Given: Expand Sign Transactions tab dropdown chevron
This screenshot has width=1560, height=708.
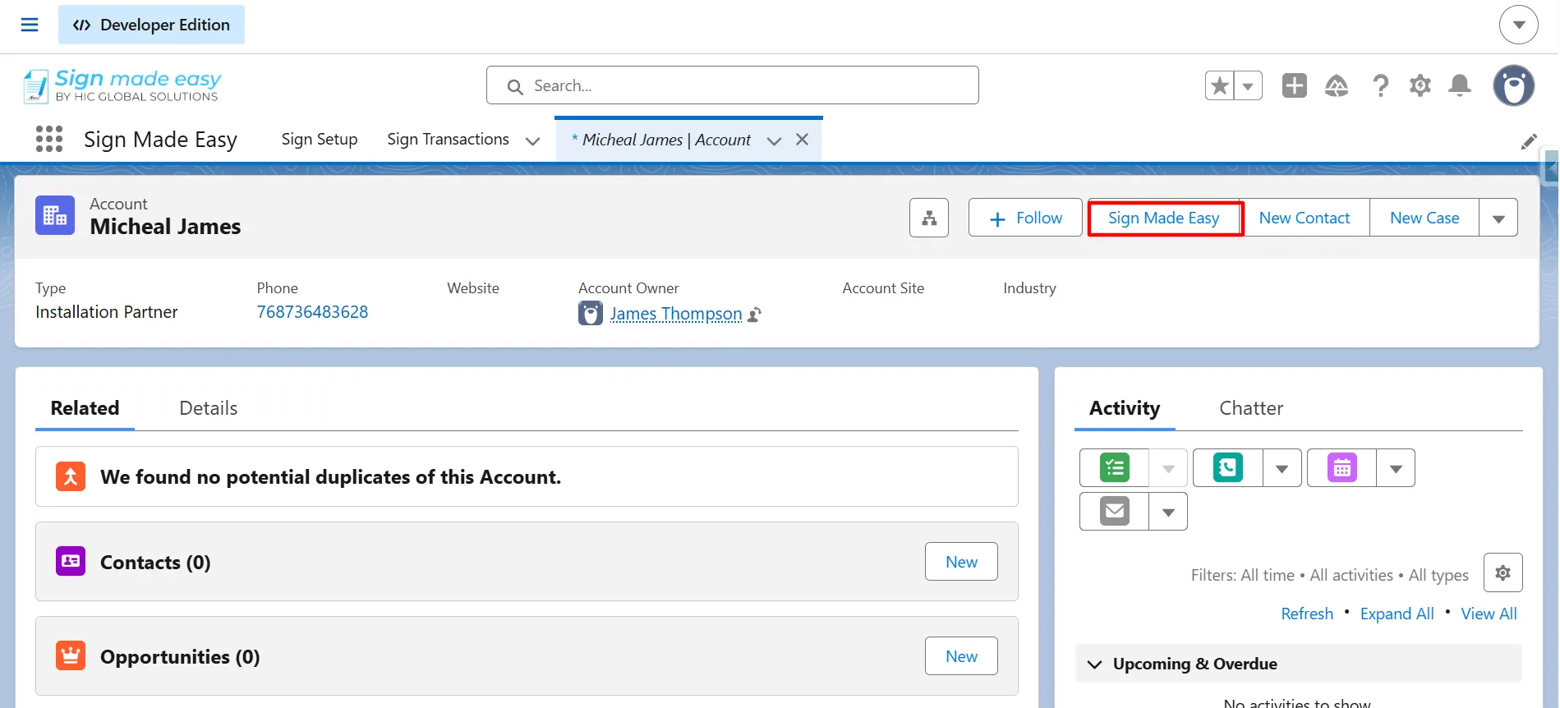Looking at the screenshot, I should (x=532, y=141).
